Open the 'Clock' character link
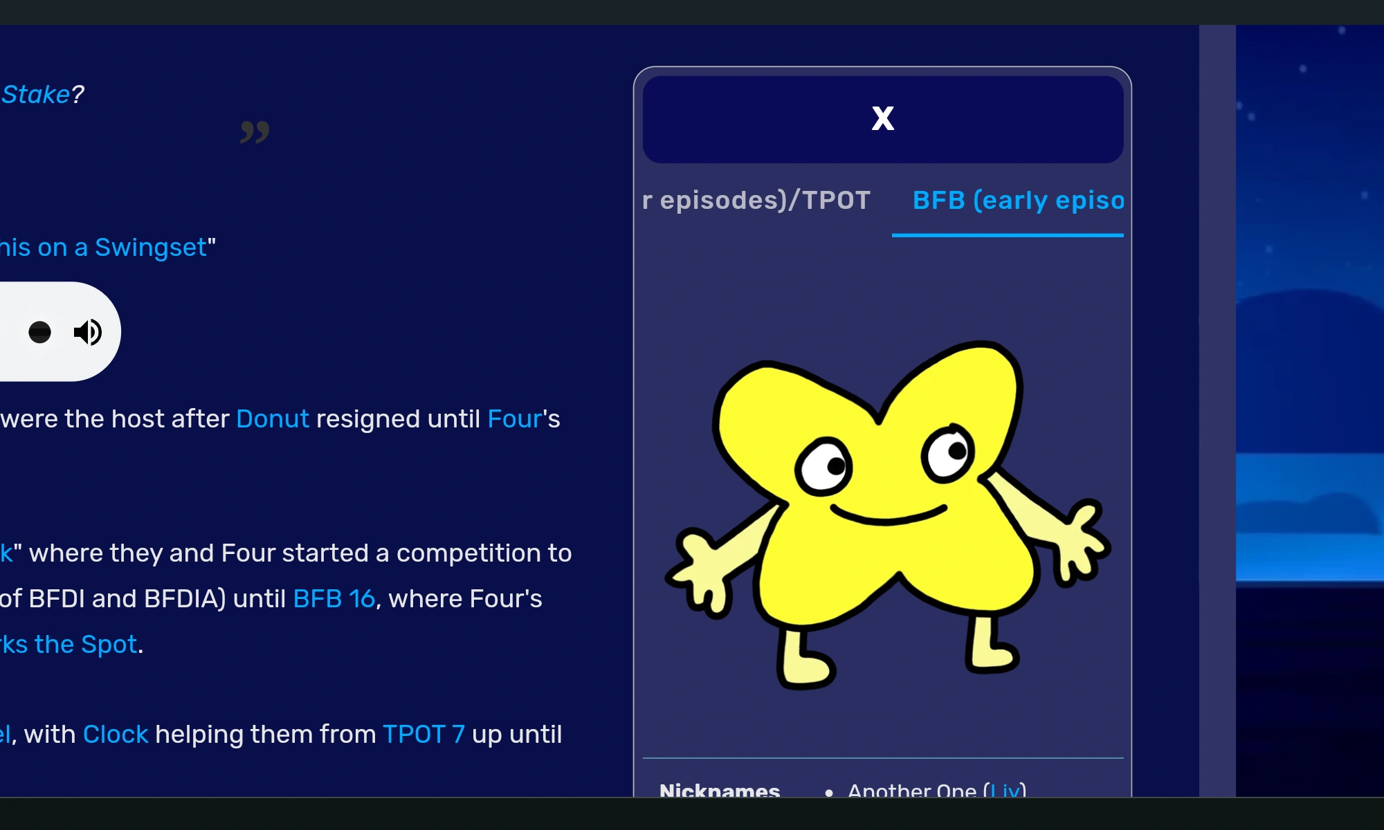This screenshot has height=830, width=1384. (x=115, y=735)
